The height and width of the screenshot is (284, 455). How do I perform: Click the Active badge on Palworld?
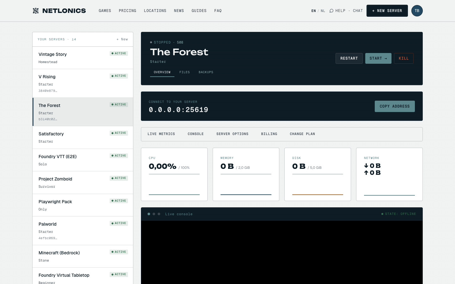pos(119,223)
